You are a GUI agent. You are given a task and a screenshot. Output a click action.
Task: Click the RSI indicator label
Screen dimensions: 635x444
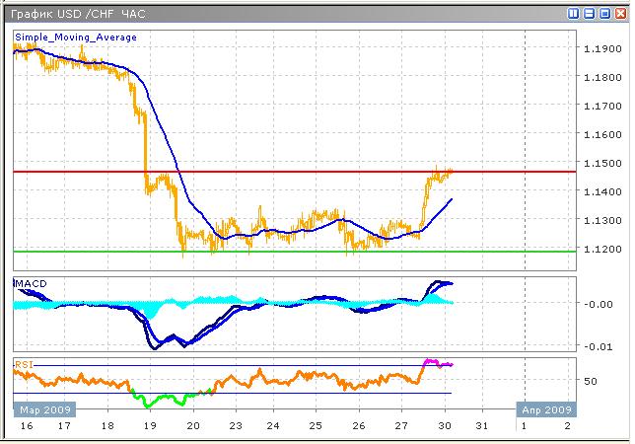(24, 363)
